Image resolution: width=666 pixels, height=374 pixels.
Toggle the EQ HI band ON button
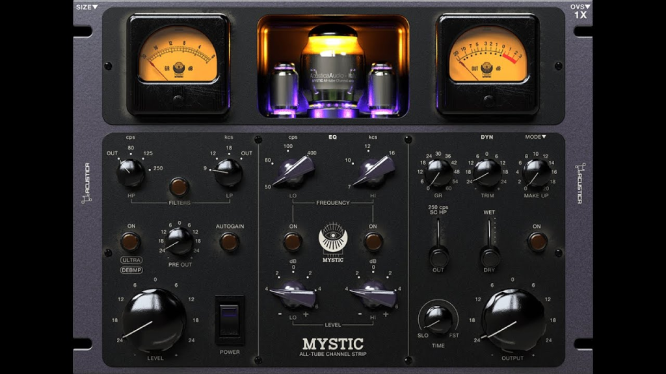click(373, 242)
